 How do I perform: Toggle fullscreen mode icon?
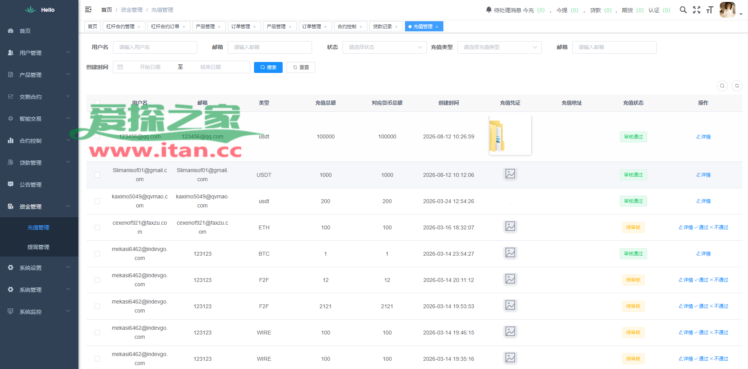pos(697,10)
